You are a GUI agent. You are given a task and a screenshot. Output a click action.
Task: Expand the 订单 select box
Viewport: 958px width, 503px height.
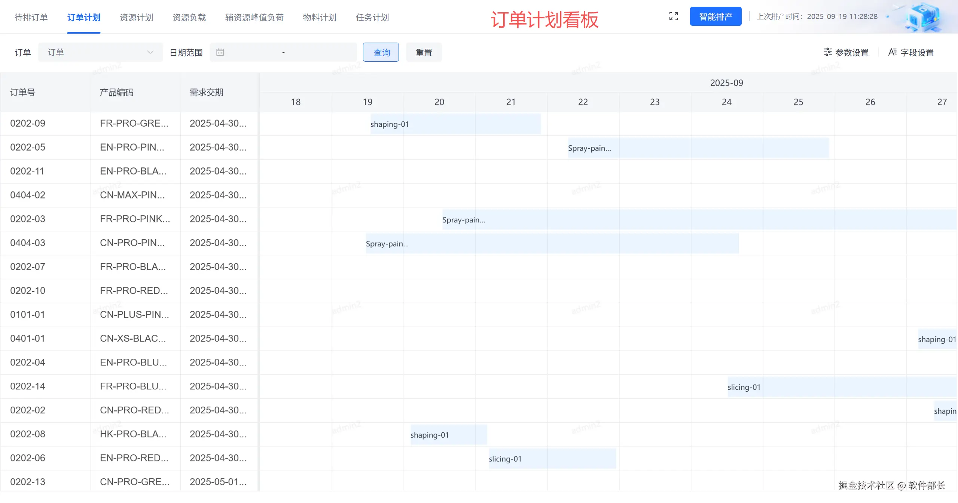(94, 52)
